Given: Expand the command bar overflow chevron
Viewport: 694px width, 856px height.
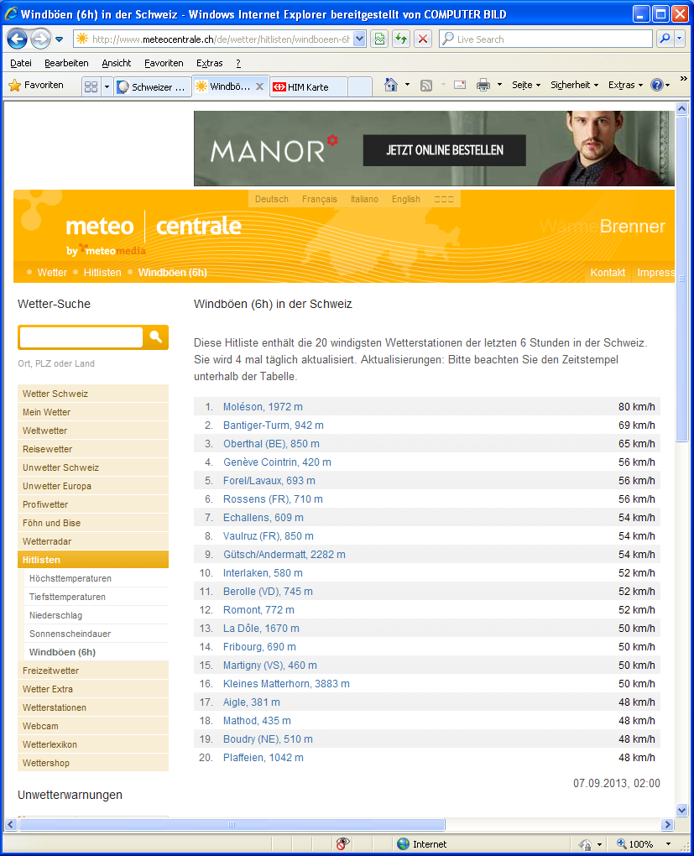Looking at the screenshot, I should (x=683, y=79).
